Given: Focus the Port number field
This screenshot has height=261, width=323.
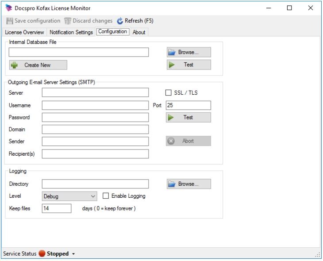Looking at the screenshot, I should point(188,105).
